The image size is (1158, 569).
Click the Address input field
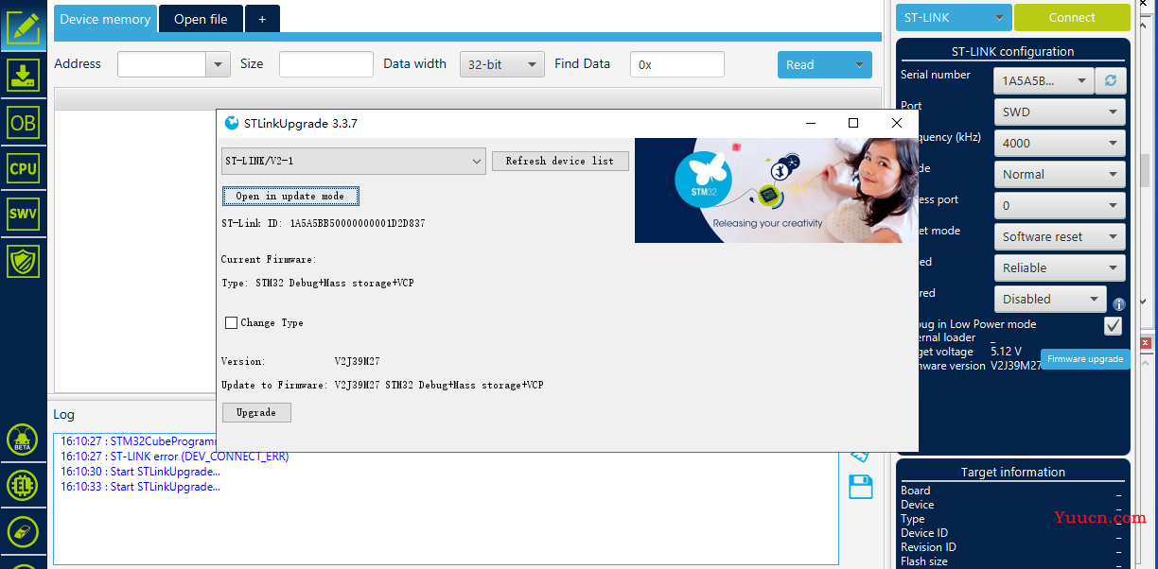162,64
